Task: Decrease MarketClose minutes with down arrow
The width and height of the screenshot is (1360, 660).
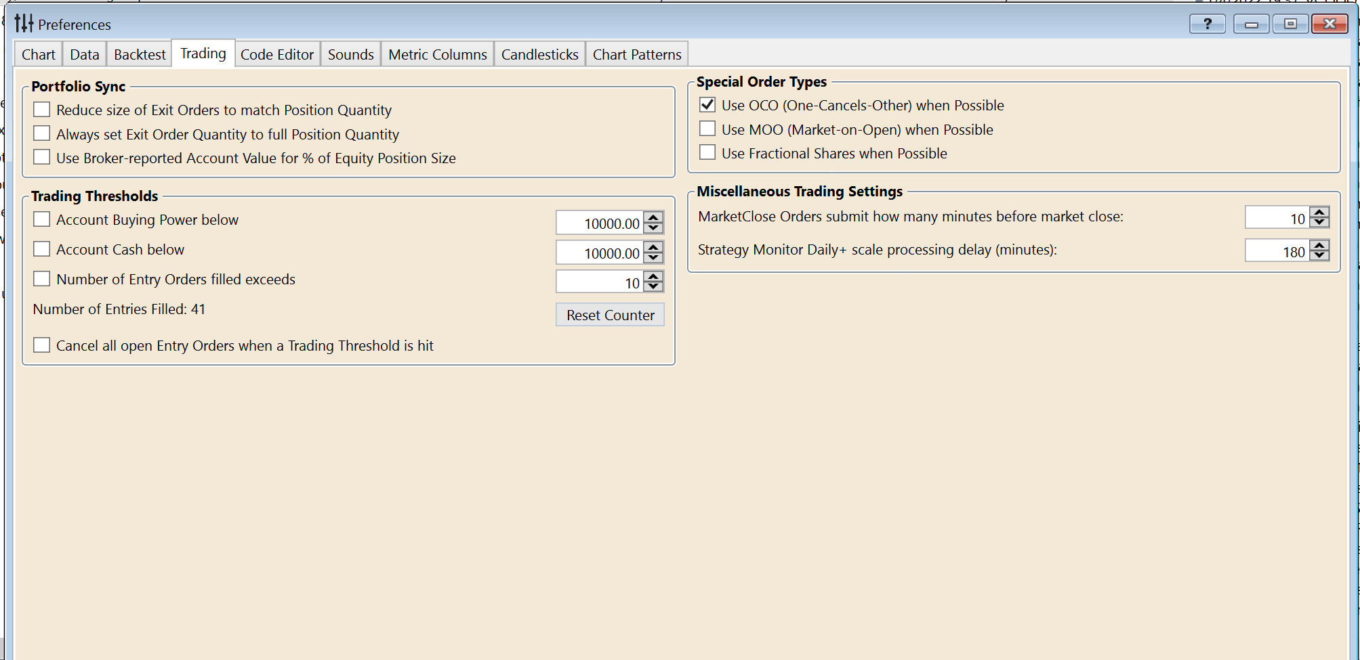Action: pos(1319,222)
